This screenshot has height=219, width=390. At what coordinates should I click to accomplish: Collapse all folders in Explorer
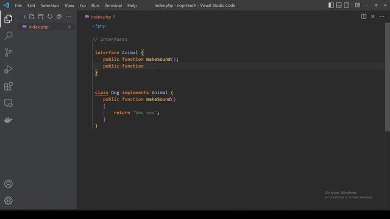59,16
